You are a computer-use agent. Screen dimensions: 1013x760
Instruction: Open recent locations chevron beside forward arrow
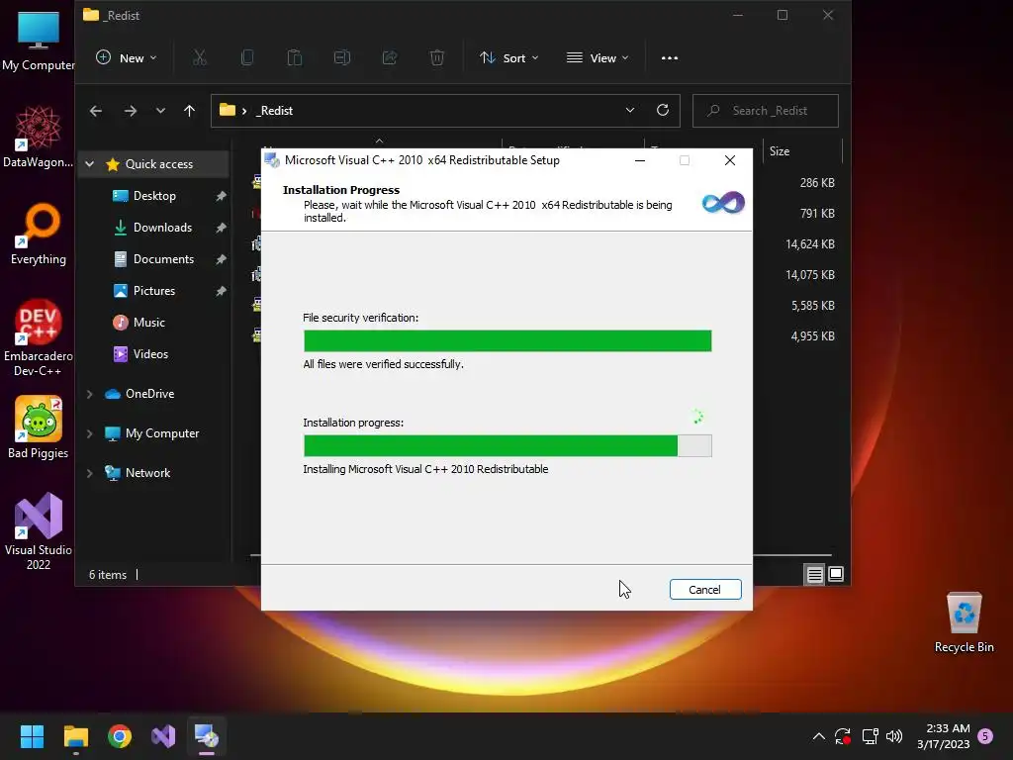pyautogui.click(x=160, y=111)
